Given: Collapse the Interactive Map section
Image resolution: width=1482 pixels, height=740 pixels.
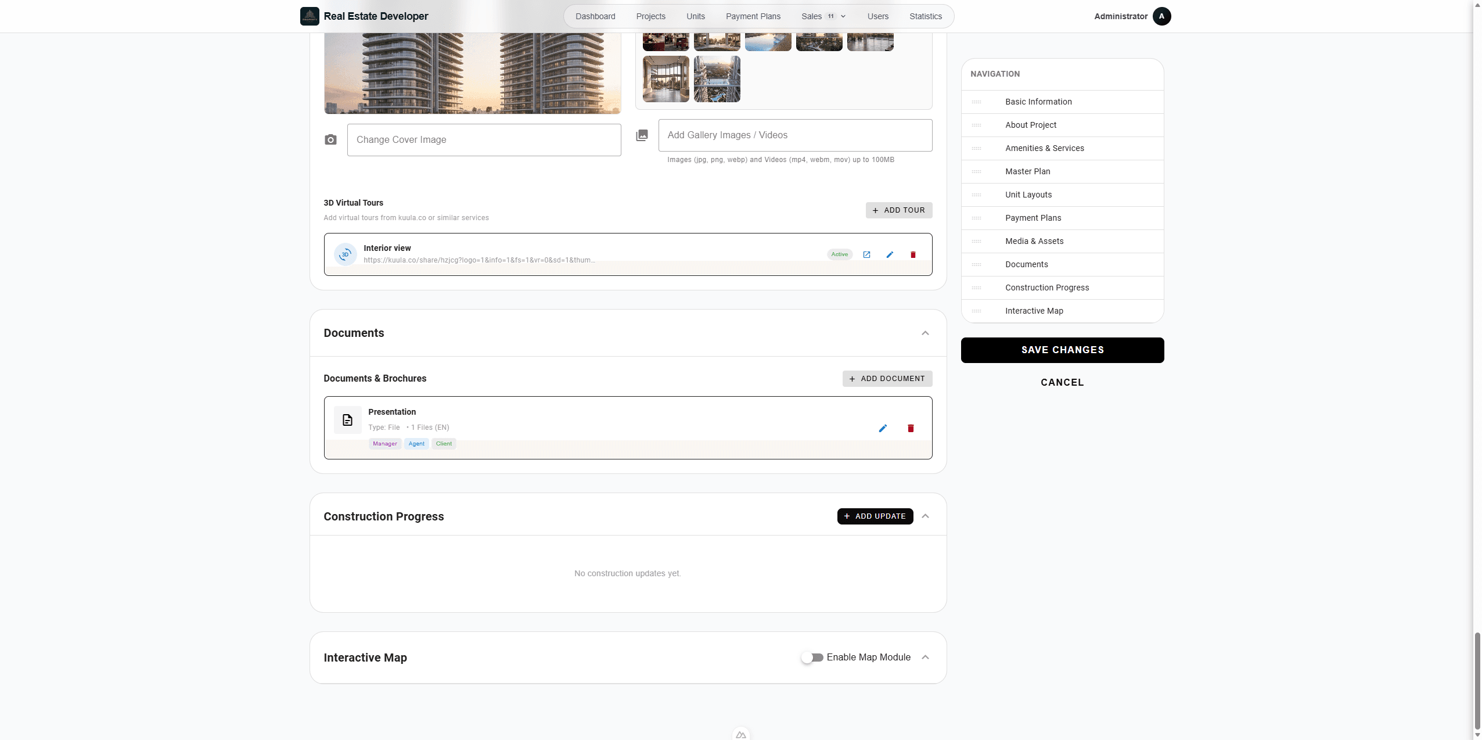Looking at the screenshot, I should [925, 657].
